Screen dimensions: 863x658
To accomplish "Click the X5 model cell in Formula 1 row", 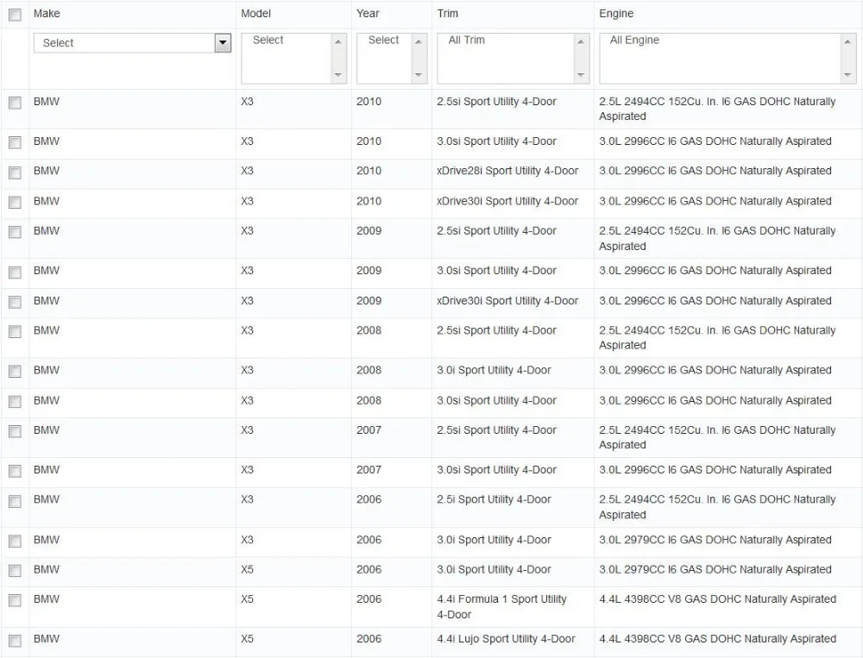I will pyautogui.click(x=247, y=599).
